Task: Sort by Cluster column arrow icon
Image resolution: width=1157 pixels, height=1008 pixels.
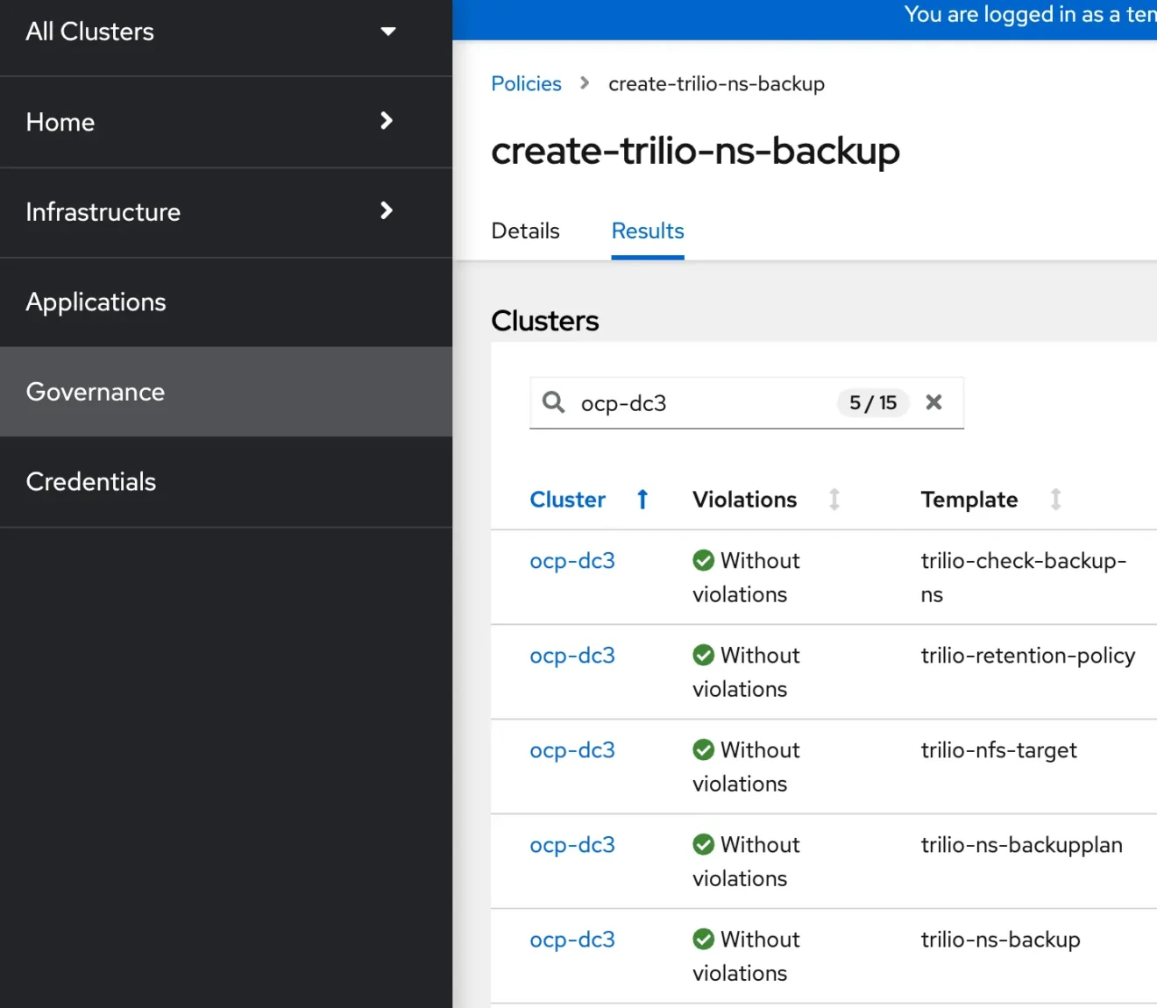Action: tap(642, 500)
